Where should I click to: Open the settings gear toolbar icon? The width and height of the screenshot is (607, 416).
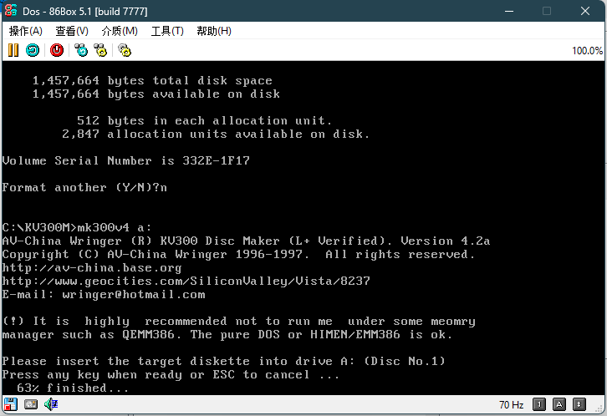(x=125, y=50)
